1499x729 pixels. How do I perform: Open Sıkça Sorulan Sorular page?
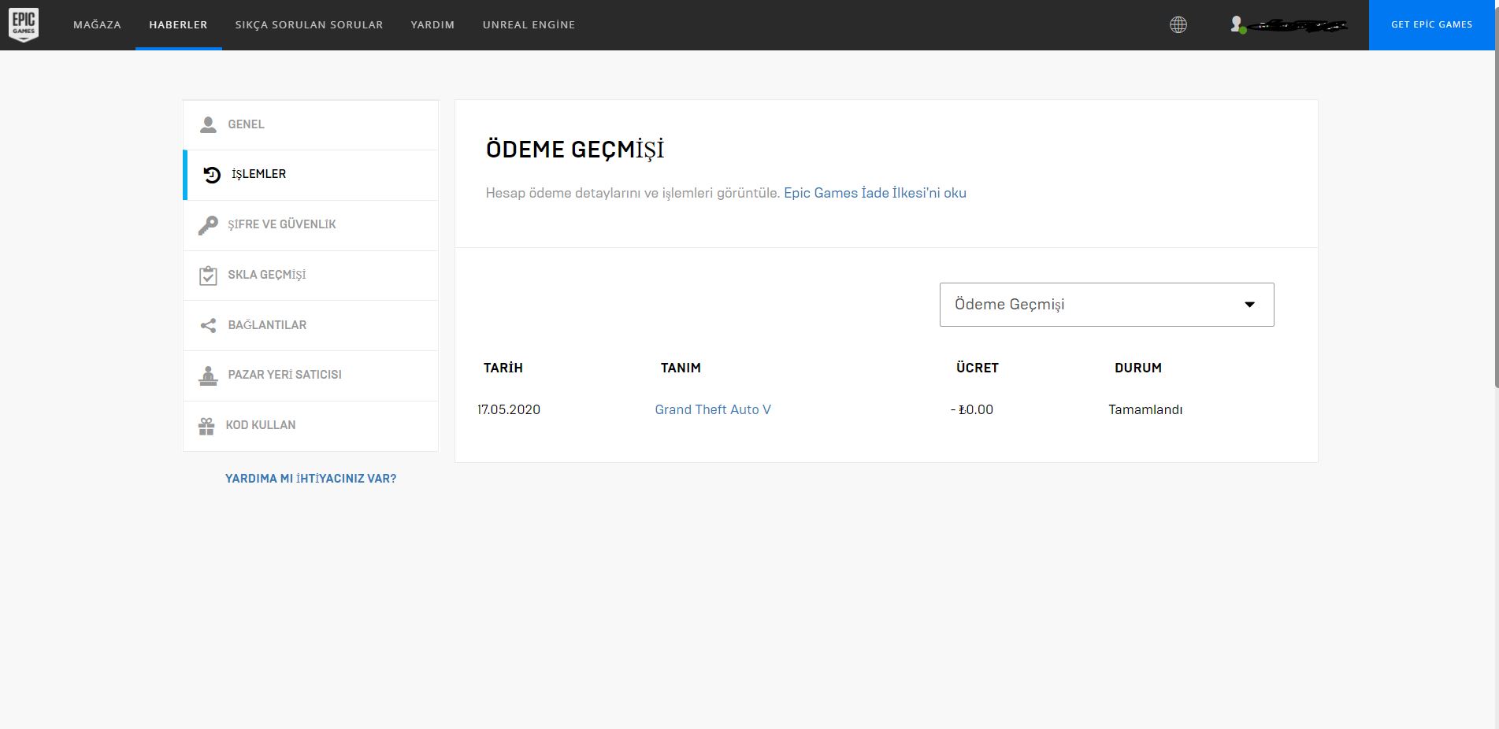(x=309, y=25)
